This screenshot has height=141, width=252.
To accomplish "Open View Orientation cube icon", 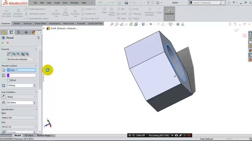I will point(136,24).
